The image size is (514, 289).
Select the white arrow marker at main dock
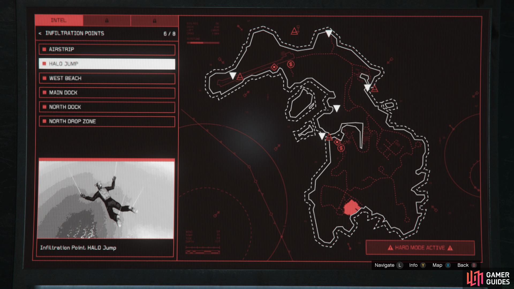tap(322, 136)
